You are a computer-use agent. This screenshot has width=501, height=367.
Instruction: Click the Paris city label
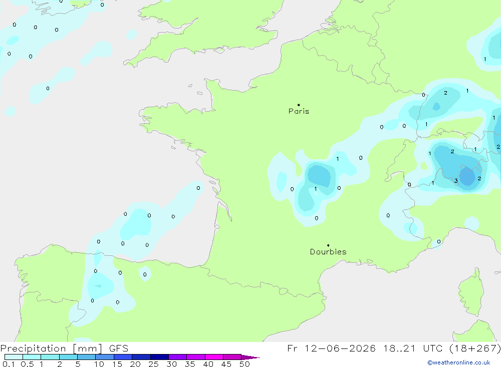click(299, 111)
